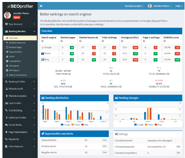Viewport: 185px width, 158px height.
Task: Click the Link Profiler chart icon
Action: click(x=6, y=103)
